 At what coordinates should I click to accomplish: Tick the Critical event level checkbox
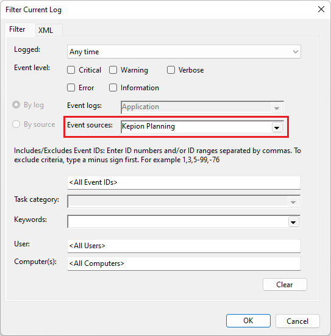pyautogui.click(x=71, y=70)
